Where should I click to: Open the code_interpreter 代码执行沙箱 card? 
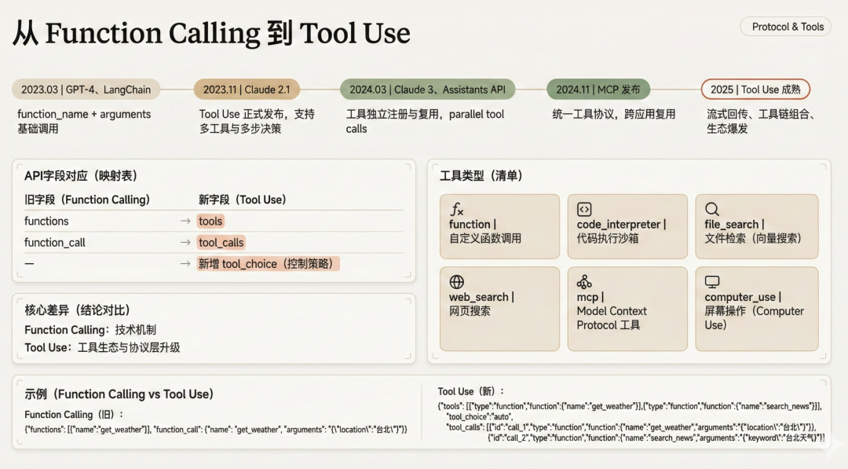tap(627, 226)
